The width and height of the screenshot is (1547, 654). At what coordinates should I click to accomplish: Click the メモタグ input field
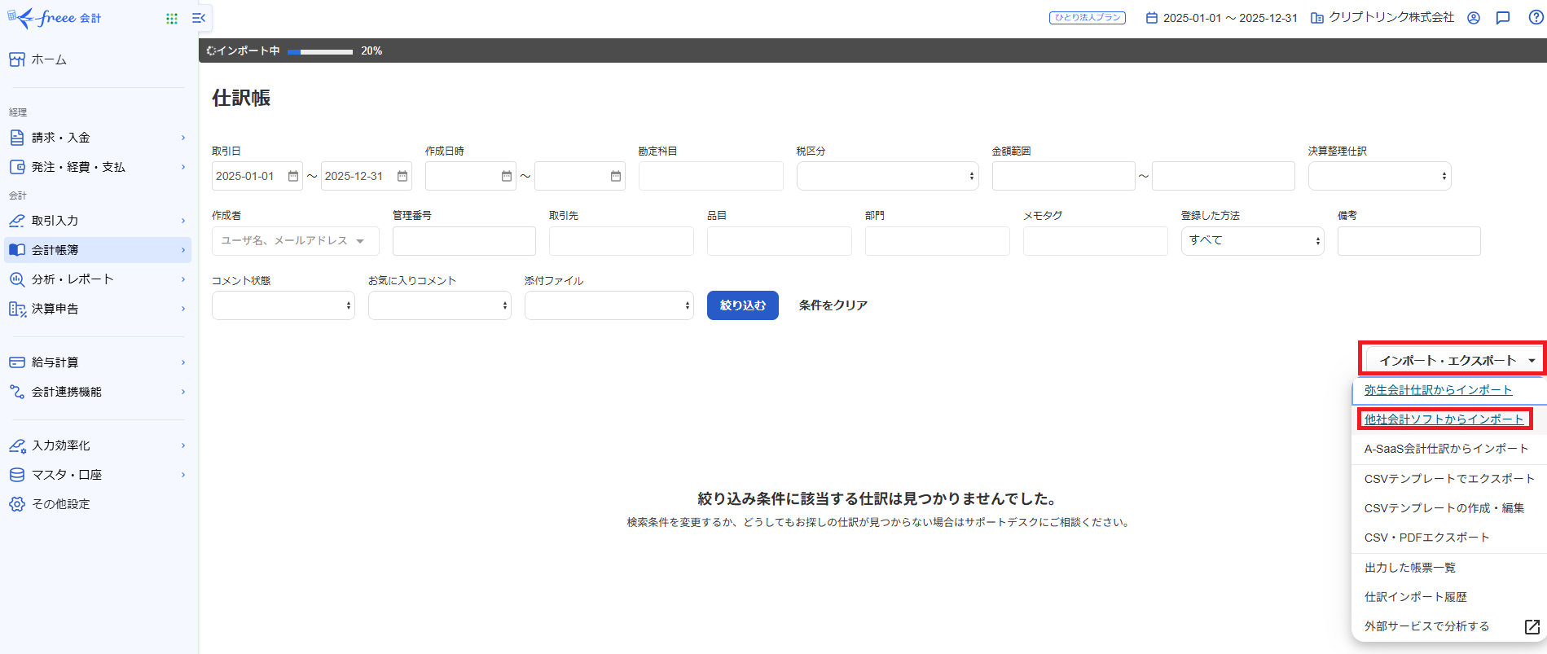[1096, 241]
